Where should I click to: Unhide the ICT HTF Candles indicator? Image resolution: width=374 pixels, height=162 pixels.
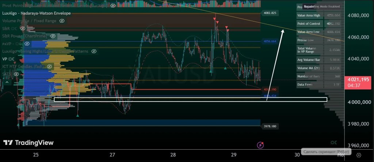(49, 66)
